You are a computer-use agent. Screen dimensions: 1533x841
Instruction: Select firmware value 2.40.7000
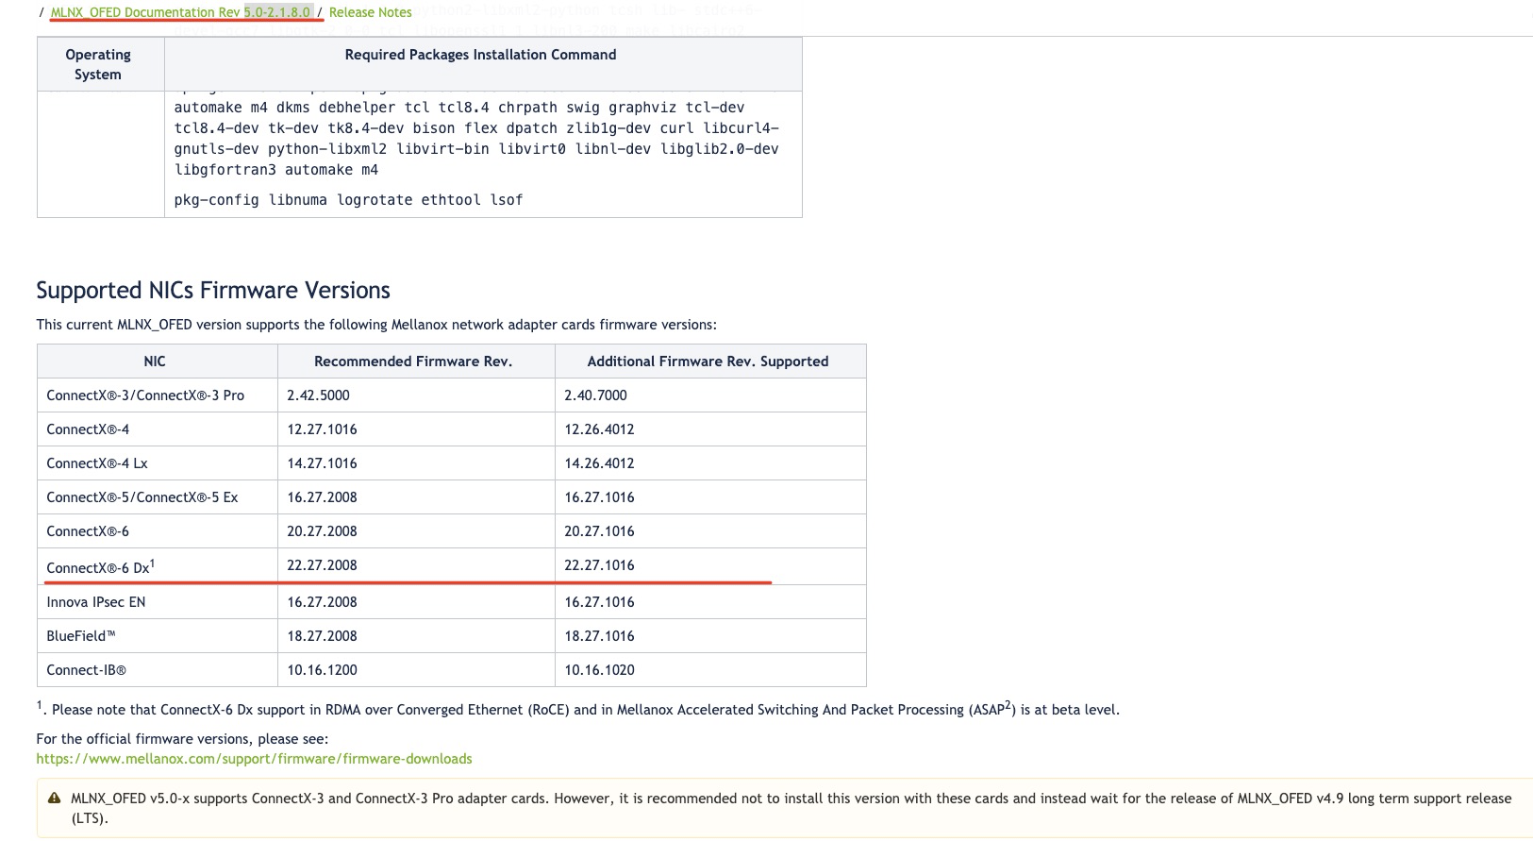coord(595,395)
